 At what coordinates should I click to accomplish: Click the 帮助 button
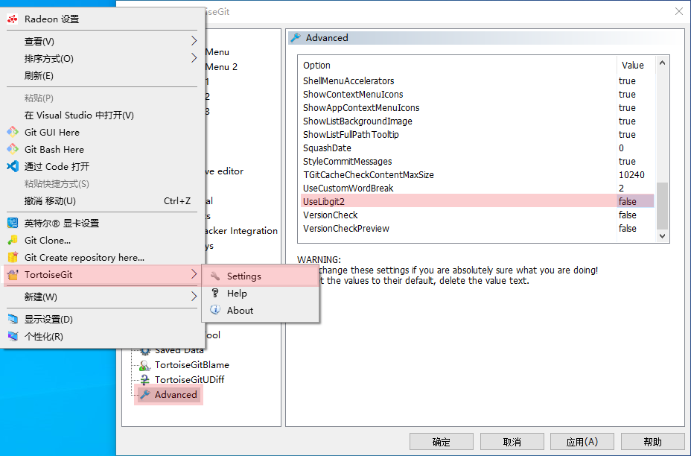[x=653, y=442]
